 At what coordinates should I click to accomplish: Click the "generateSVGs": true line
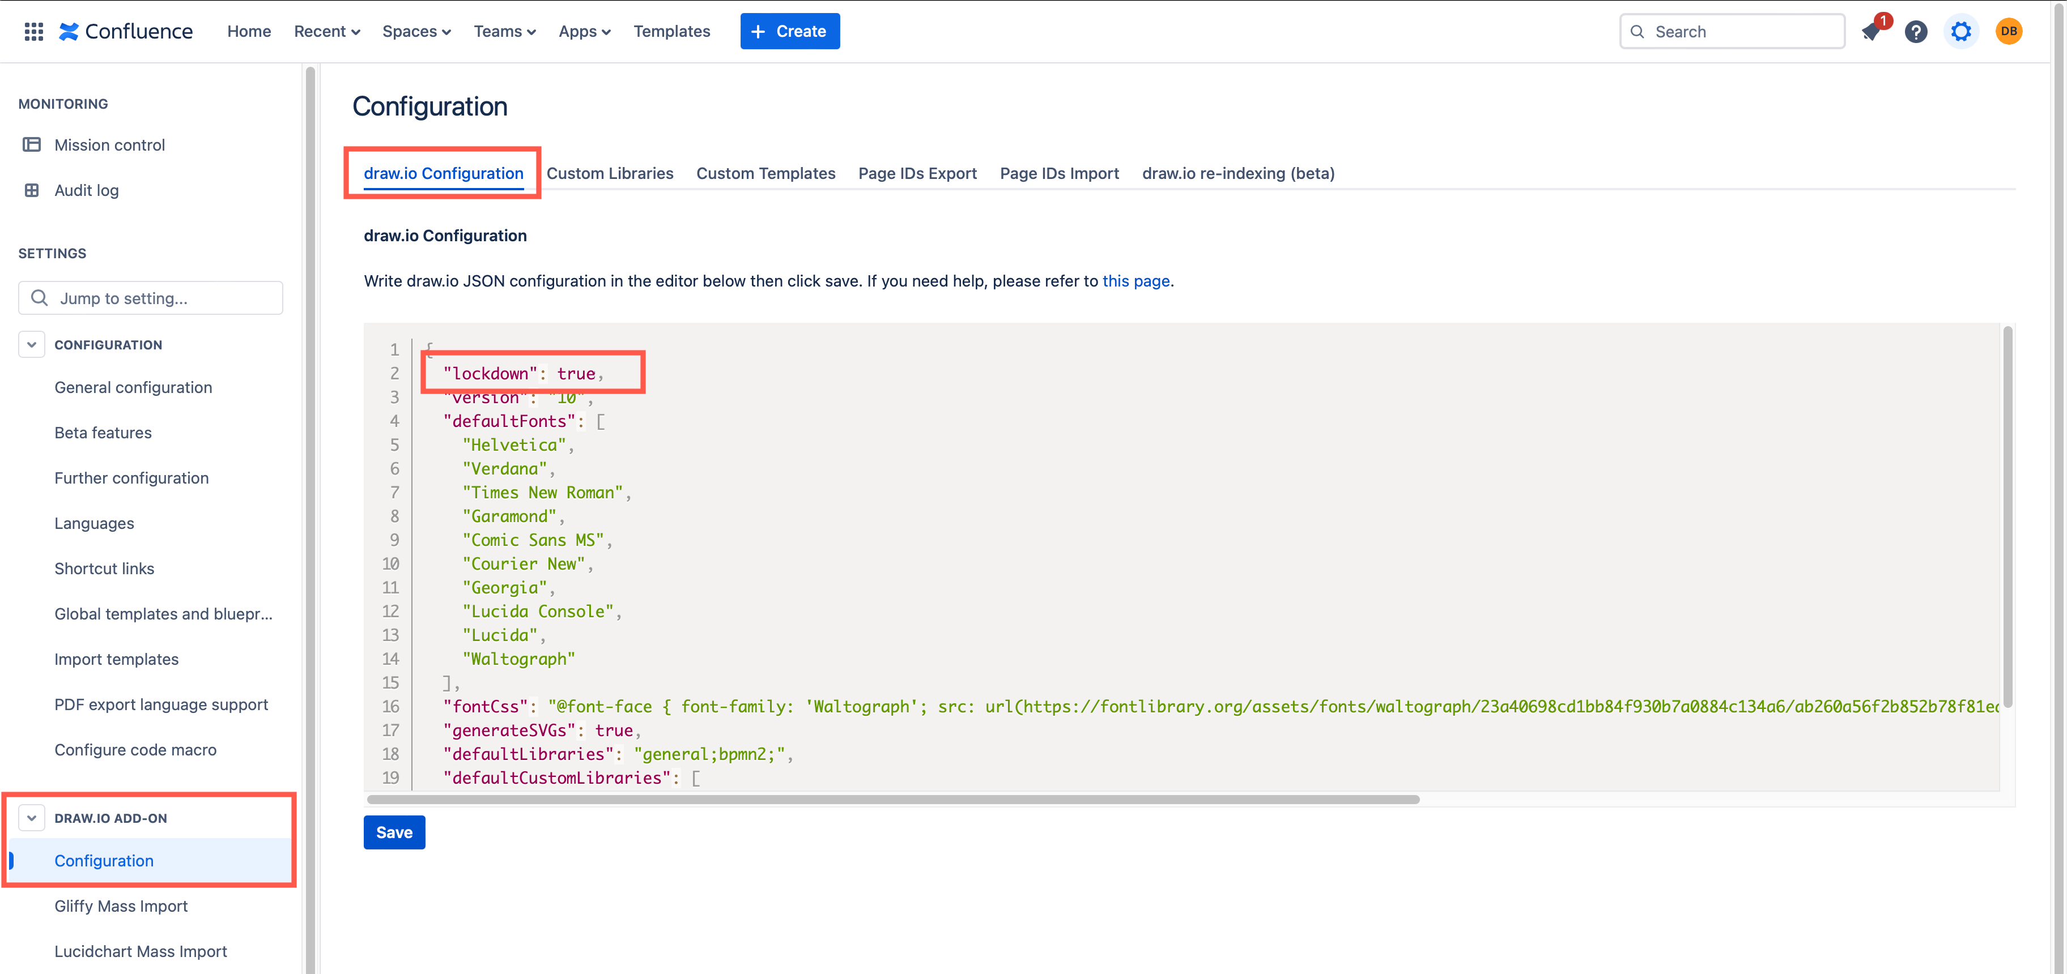click(x=542, y=731)
